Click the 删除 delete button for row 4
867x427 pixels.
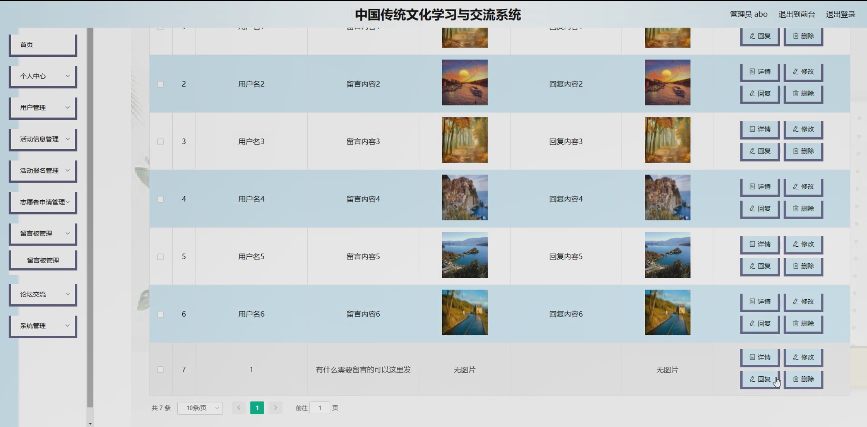(803, 209)
